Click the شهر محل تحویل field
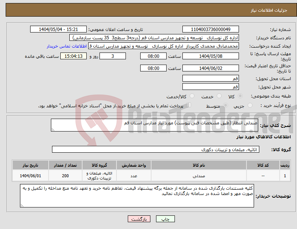 (210, 87)
